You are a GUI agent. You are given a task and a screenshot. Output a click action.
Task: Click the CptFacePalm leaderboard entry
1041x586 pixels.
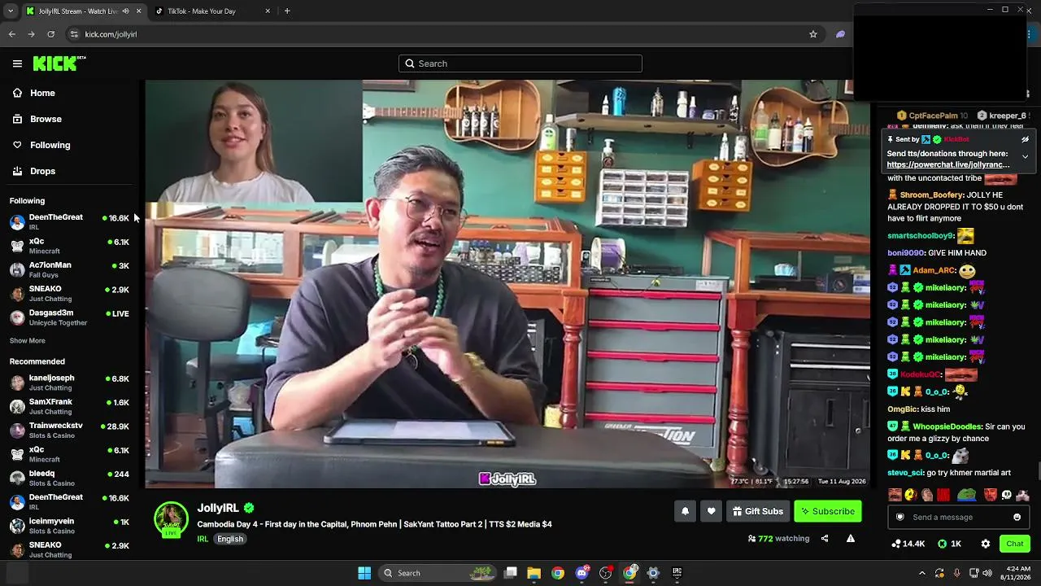(x=932, y=116)
